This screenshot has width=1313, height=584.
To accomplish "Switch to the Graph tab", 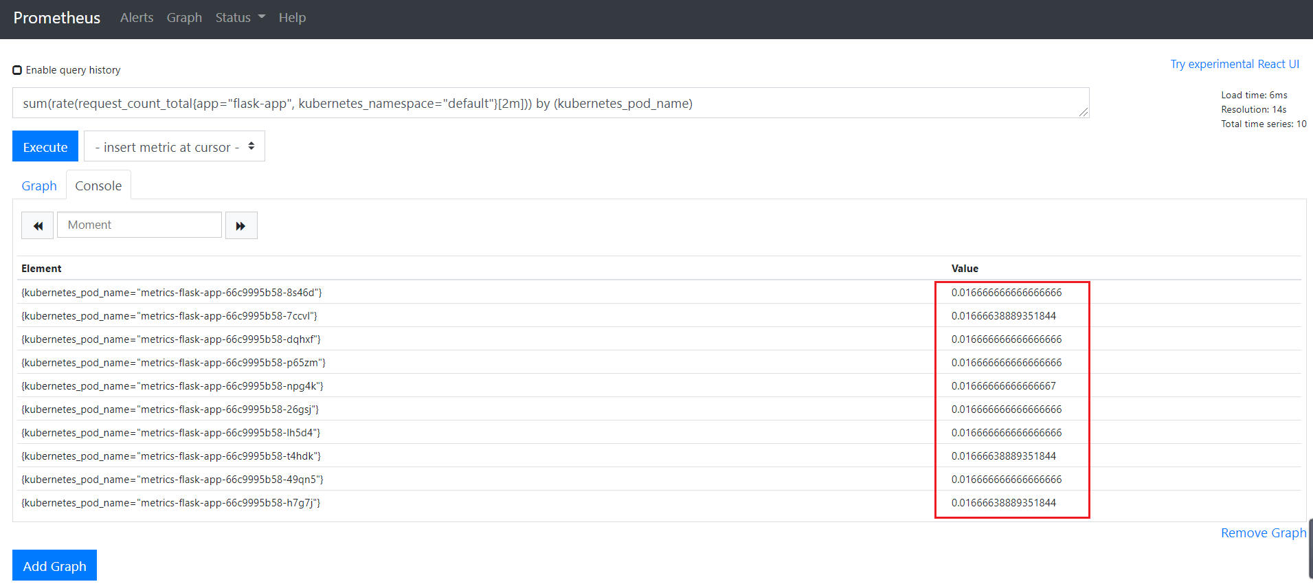I will pos(39,186).
